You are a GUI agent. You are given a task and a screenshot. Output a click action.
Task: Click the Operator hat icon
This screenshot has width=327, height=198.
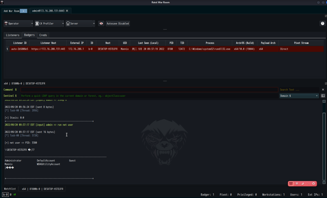point(6,24)
